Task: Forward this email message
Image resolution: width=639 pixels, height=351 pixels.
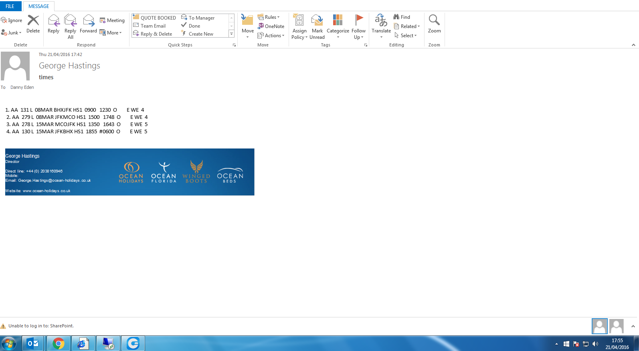Action: pyautogui.click(x=88, y=24)
